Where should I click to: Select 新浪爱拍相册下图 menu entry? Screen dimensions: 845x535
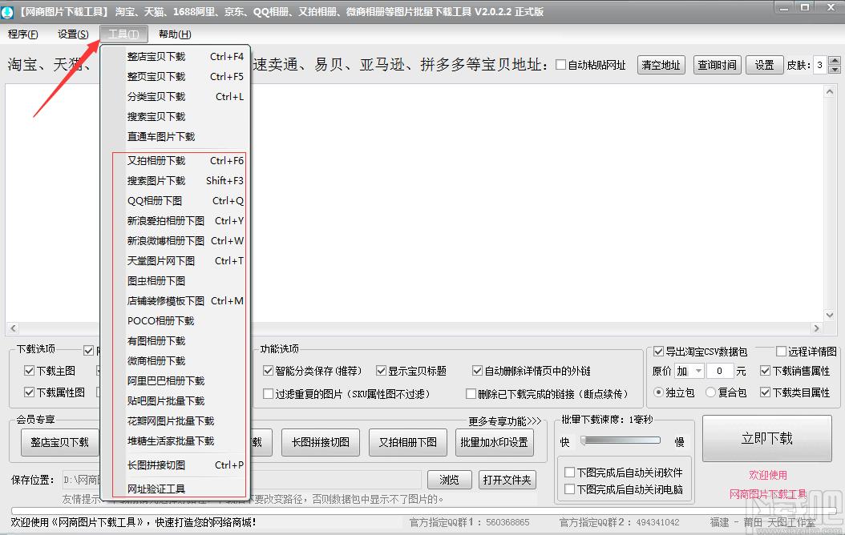[x=176, y=221]
